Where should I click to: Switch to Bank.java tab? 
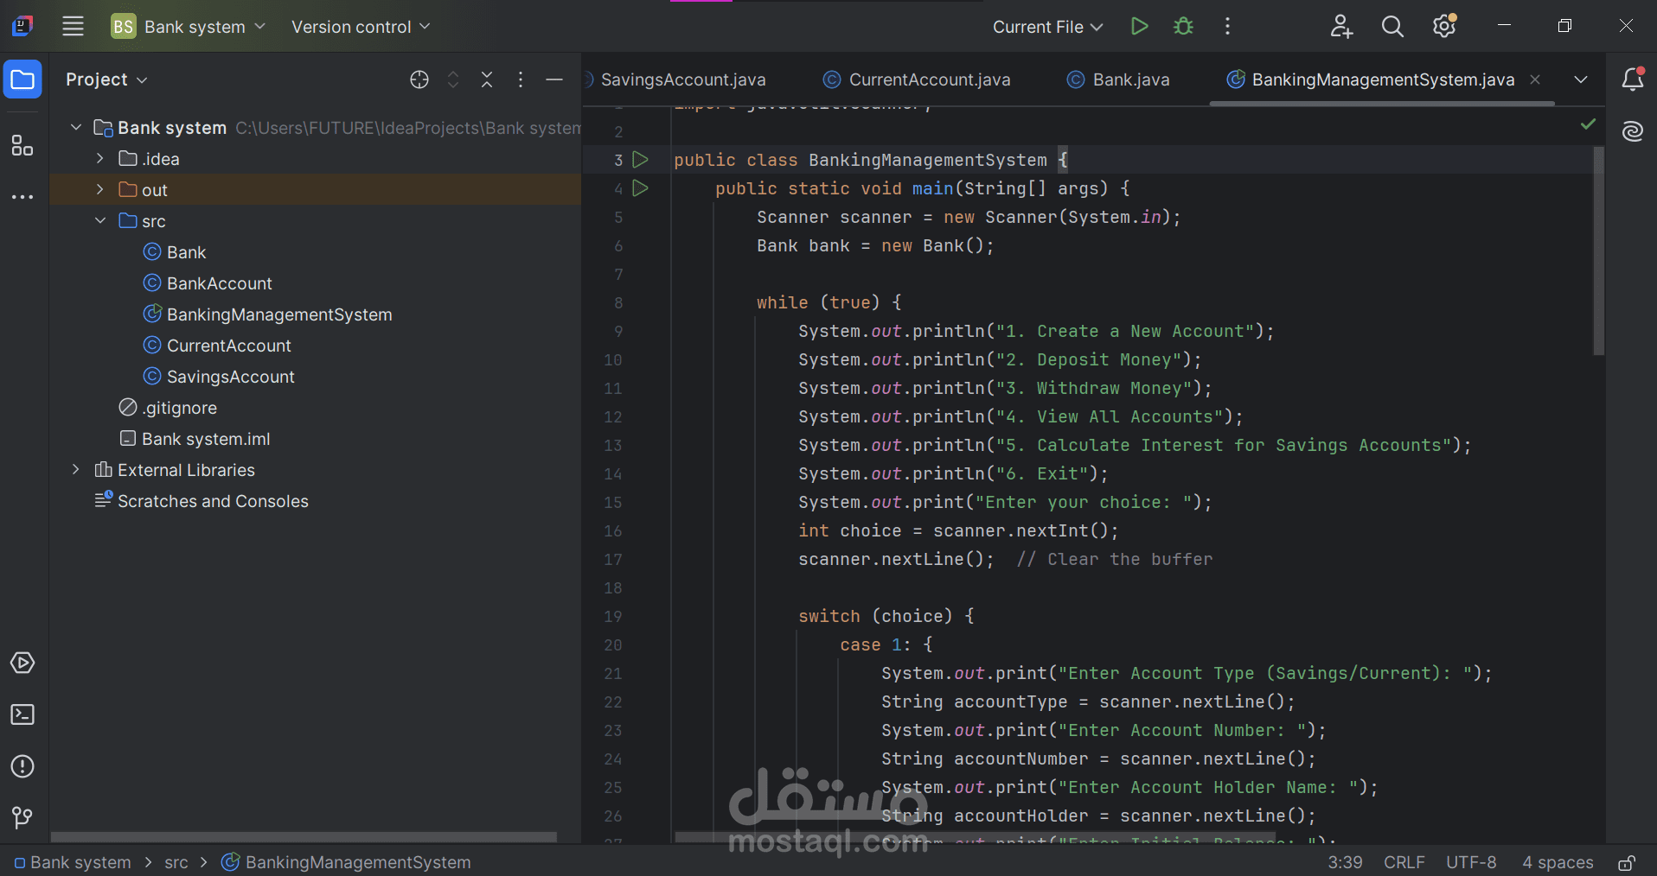(1118, 79)
